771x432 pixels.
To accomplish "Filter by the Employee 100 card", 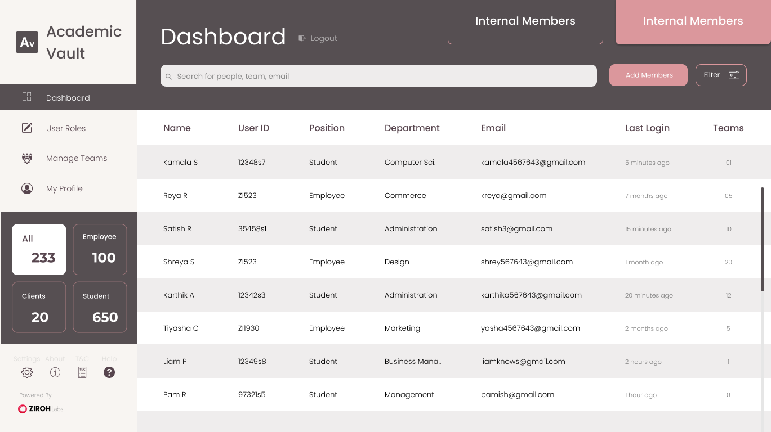I will [100, 249].
